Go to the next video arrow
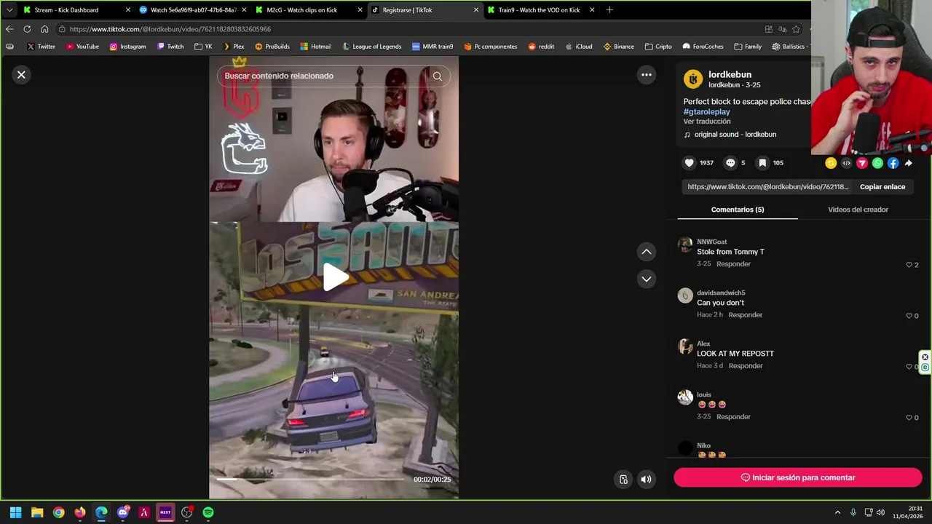The image size is (932, 524). [x=646, y=279]
